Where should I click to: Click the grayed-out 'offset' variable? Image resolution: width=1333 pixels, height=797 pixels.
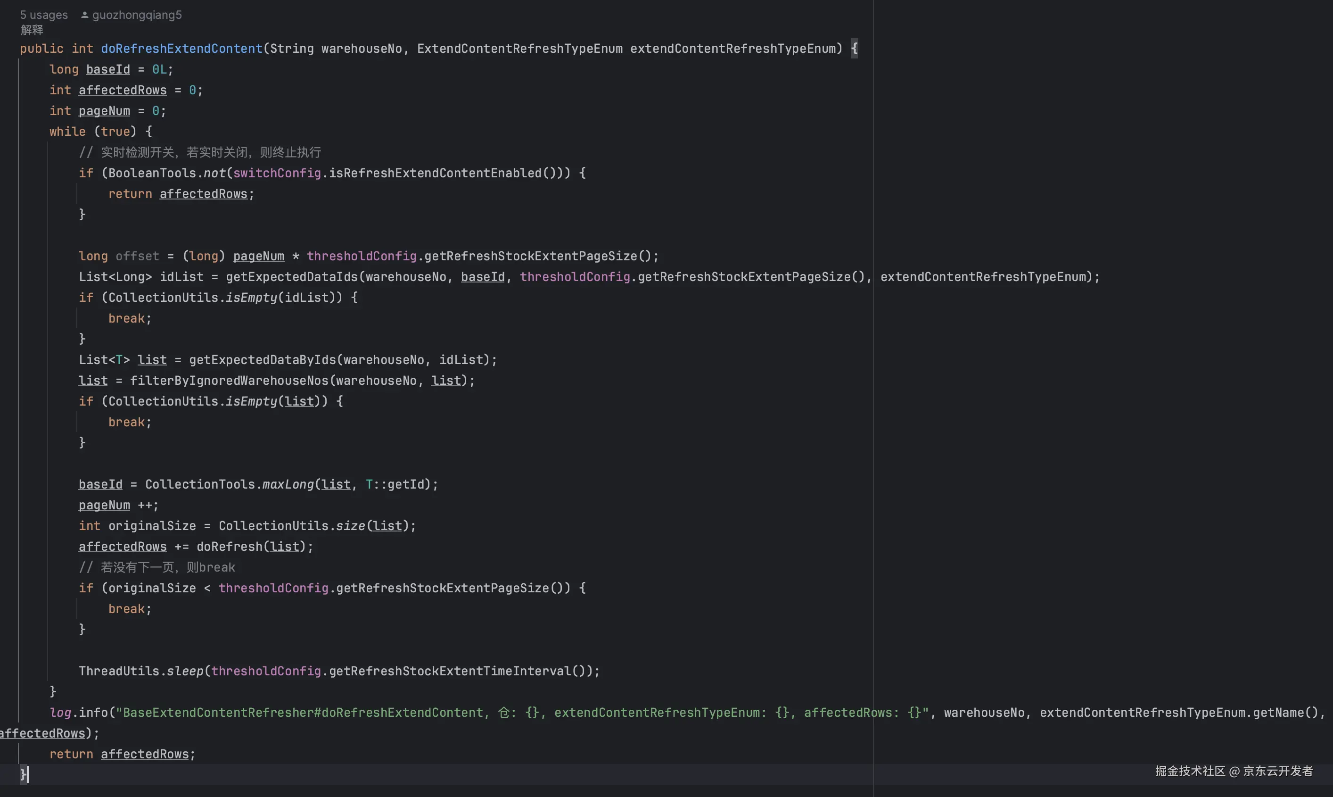137,256
